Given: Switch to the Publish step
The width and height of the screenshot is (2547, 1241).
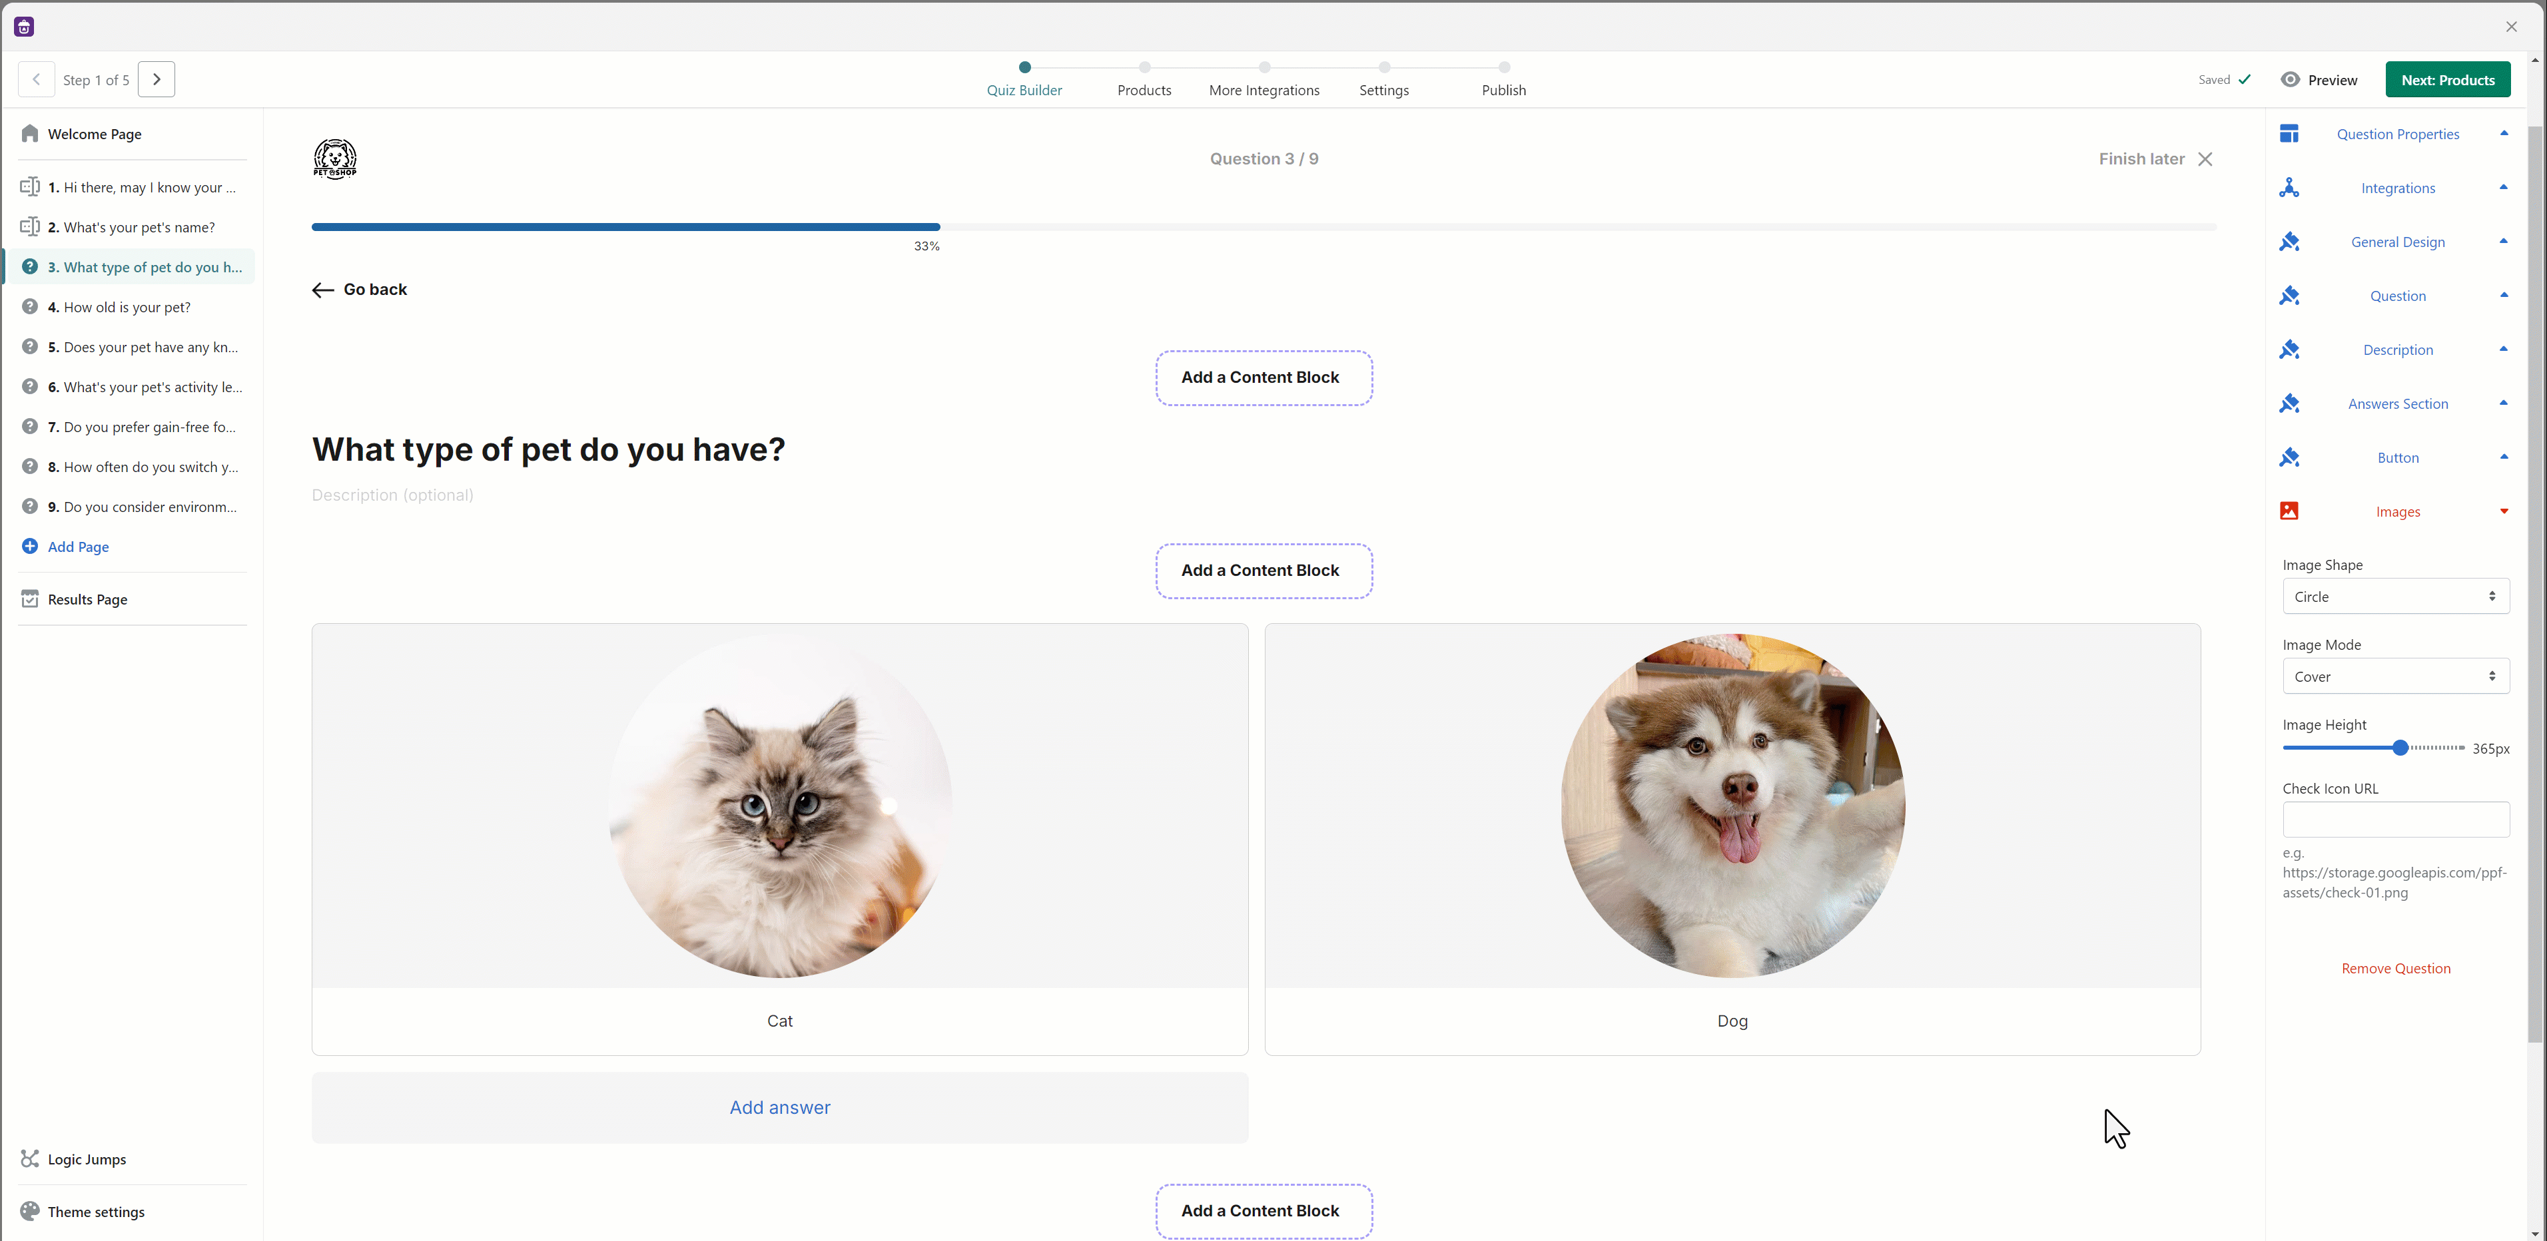Looking at the screenshot, I should (1504, 80).
